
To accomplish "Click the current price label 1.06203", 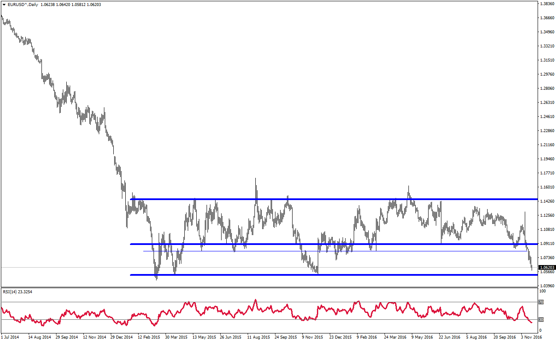I will click(547, 267).
